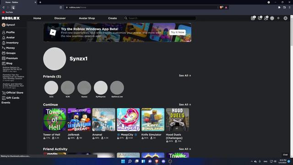293x165 pixels.
Task: Select the Avatar Shop nav item
Action: pyautogui.click(x=87, y=18)
